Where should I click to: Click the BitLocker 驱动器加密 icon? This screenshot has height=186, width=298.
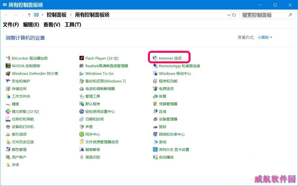pyautogui.click(x=8, y=58)
